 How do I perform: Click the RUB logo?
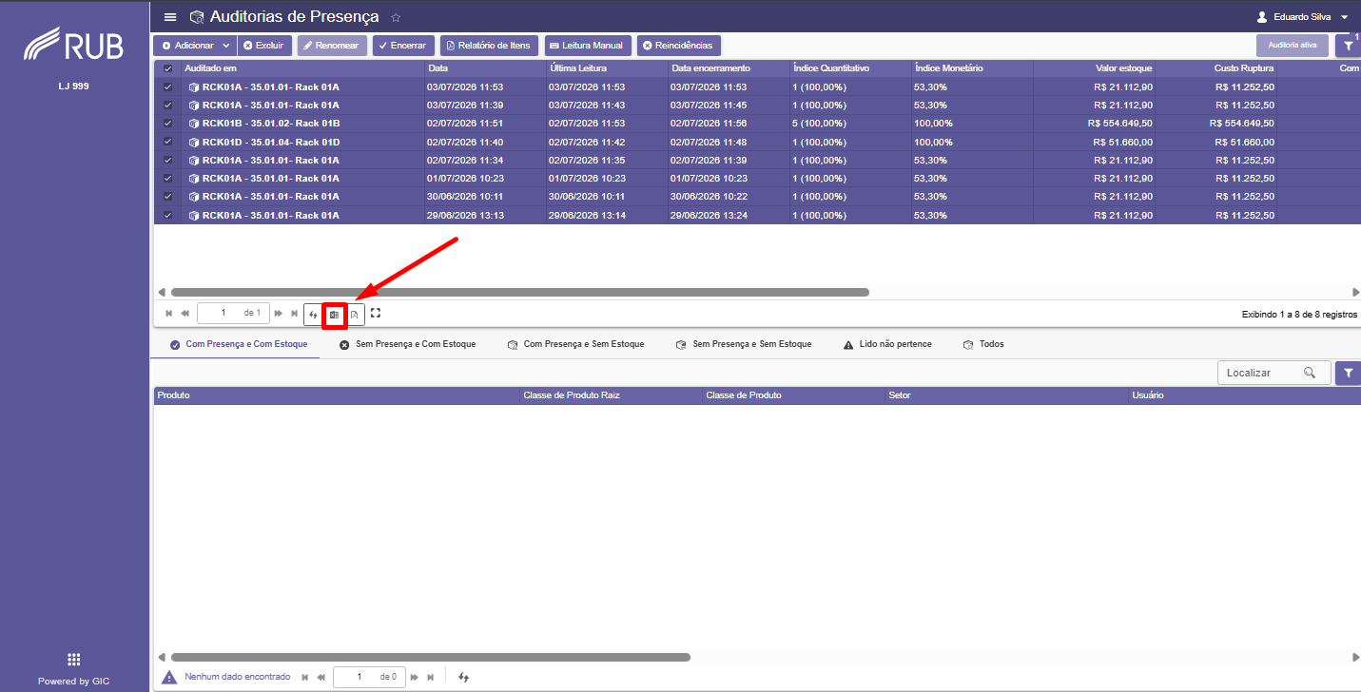(x=74, y=44)
